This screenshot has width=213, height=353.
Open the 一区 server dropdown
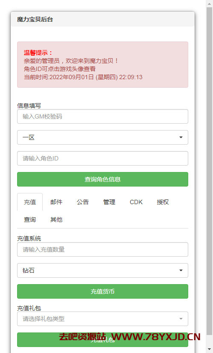(102, 137)
